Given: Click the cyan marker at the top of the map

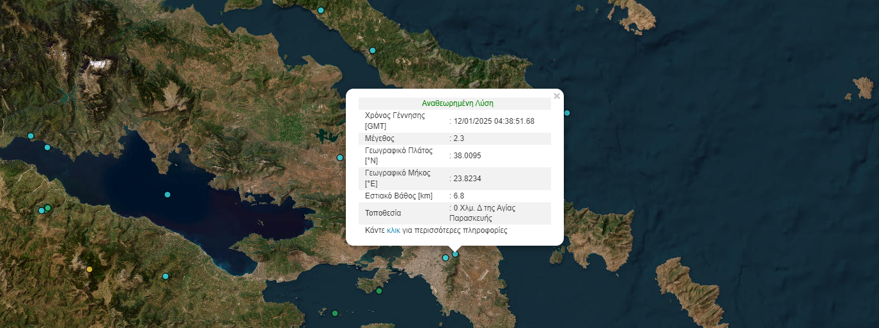Looking at the screenshot, I should click(321, 10).
